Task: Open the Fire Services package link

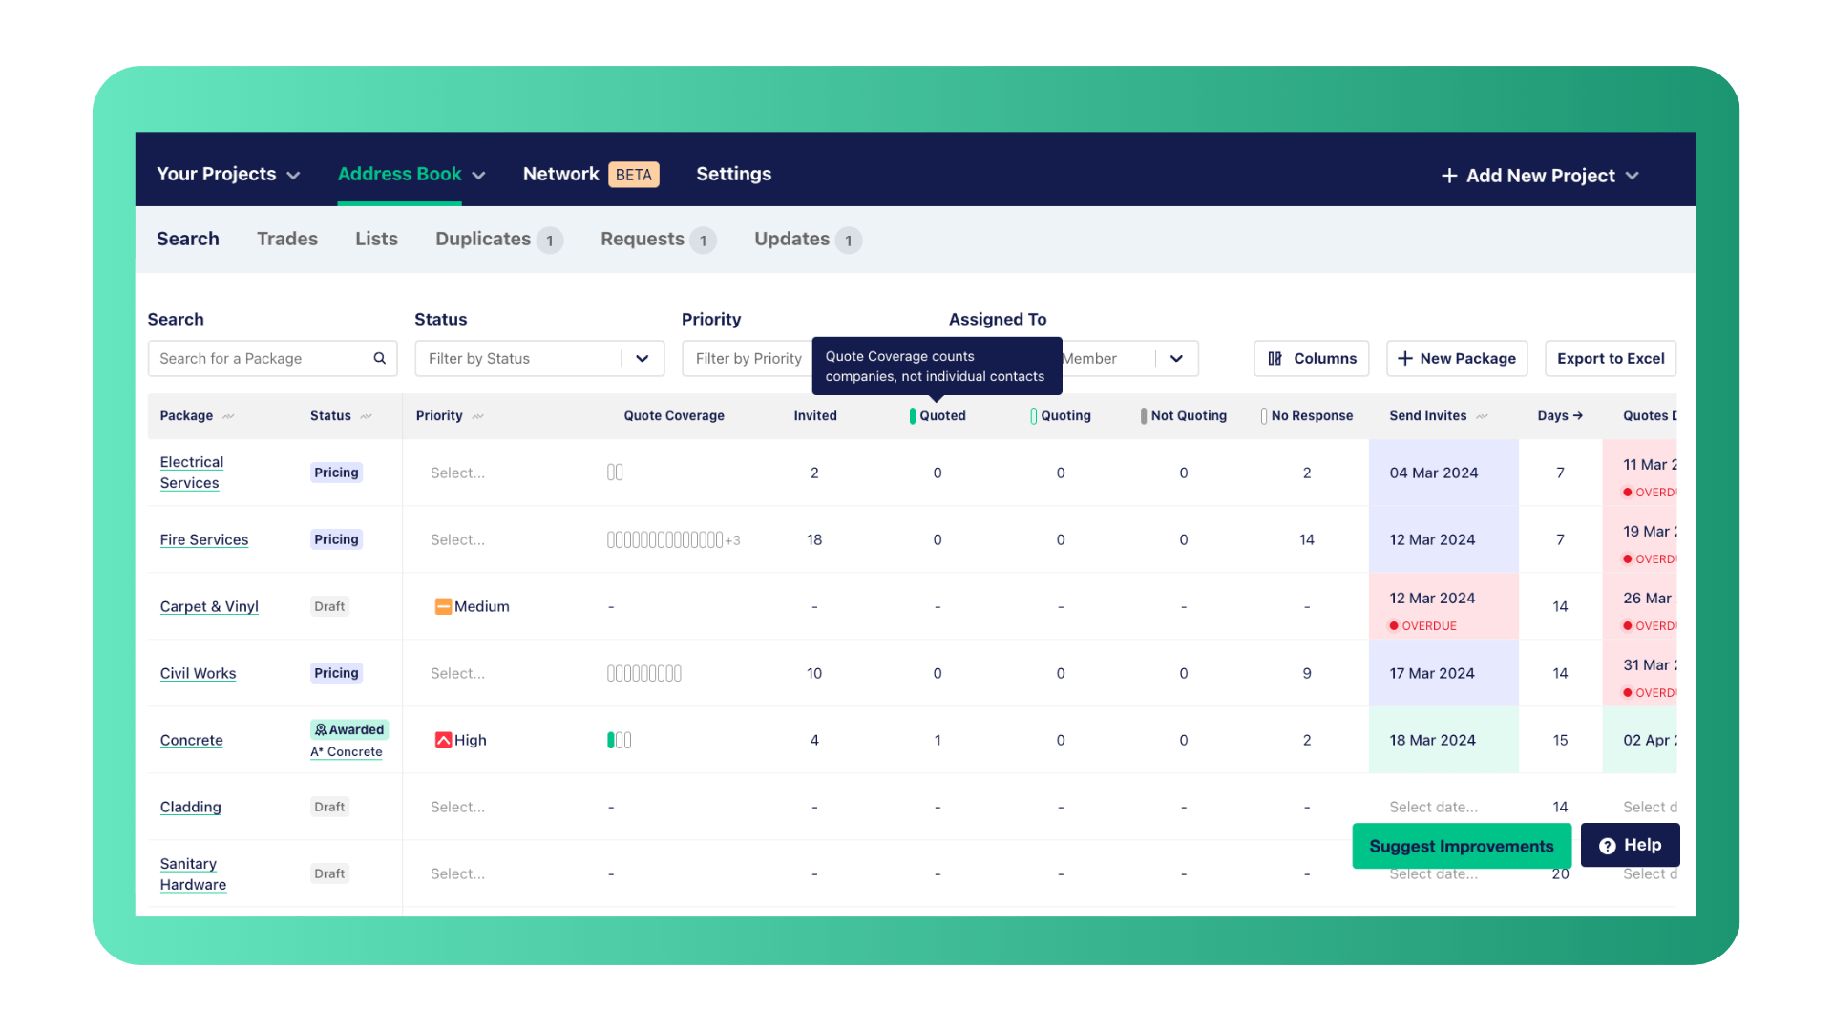Action: coord(203,539)
